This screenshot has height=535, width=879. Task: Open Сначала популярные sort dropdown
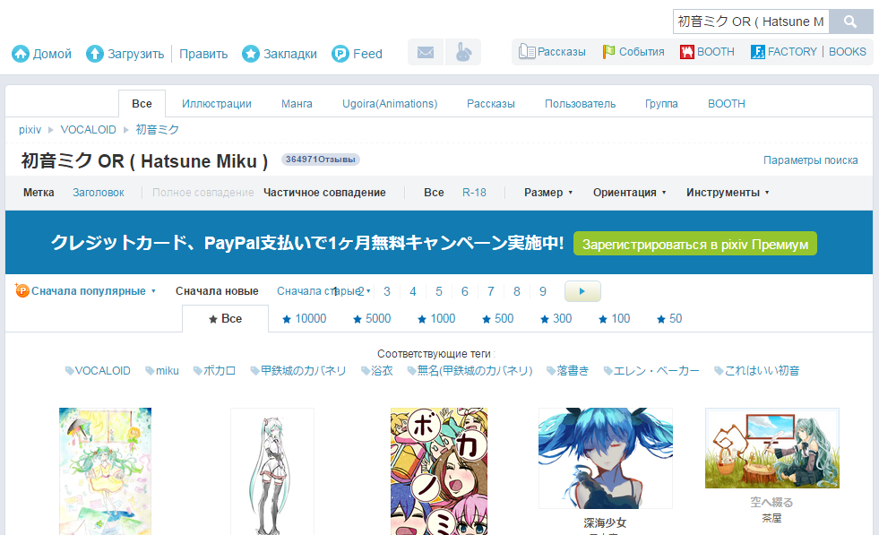point(93,291)
